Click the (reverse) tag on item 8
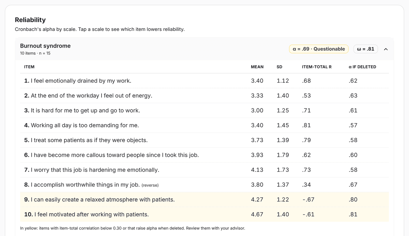409x236 pixels. (x=150, y=185)
